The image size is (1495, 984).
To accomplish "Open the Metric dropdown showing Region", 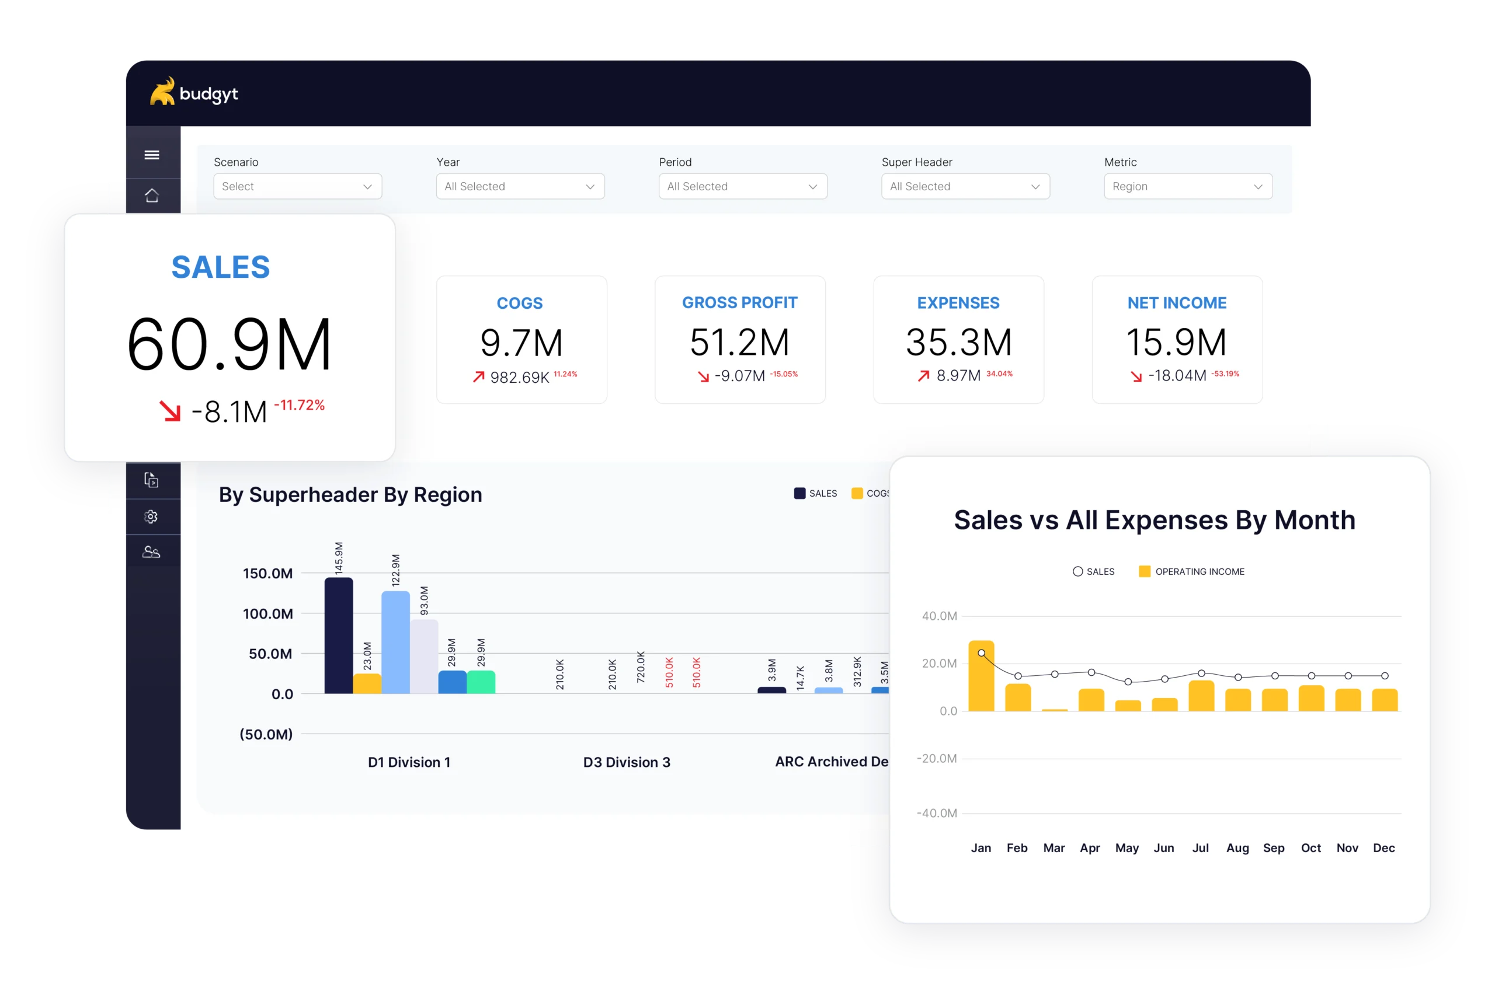I will [x=1187, y=187].
